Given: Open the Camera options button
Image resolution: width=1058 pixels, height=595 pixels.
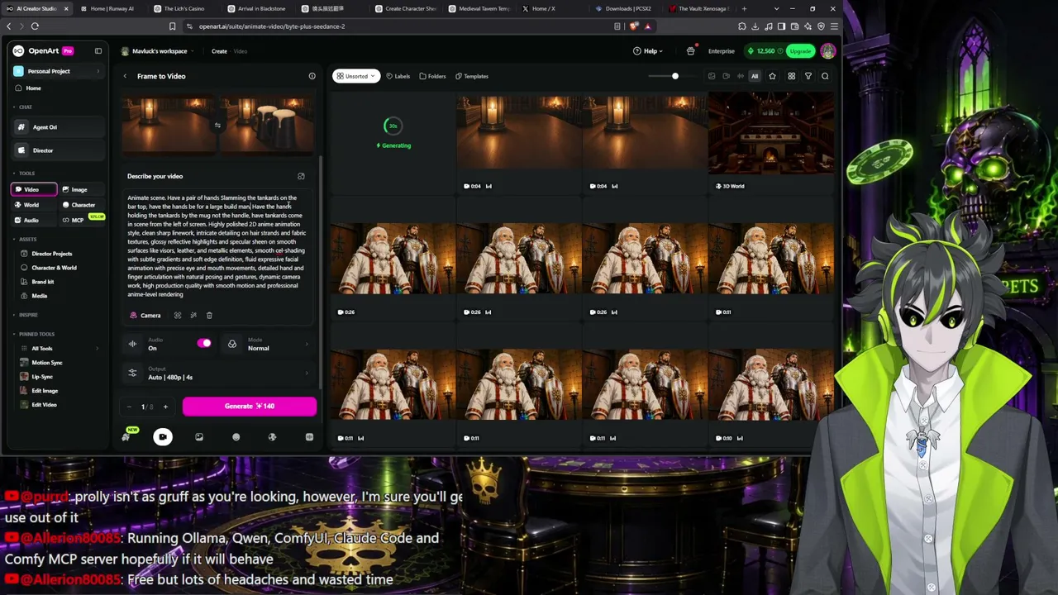Looking at the screenshot, I should [x=145, y=315].
